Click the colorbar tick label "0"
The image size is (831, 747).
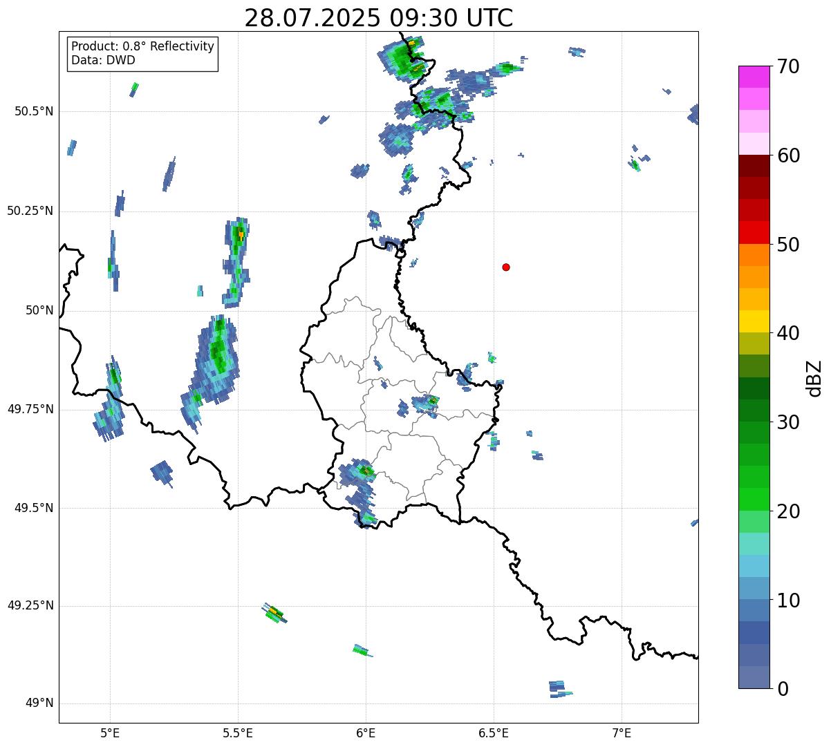pyautogui.click(x=783, y=689)
